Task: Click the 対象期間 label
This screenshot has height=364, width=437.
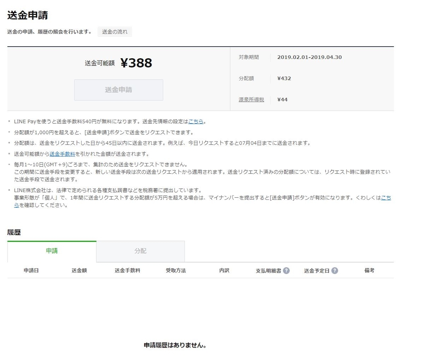Action: (x=249, y=57)
